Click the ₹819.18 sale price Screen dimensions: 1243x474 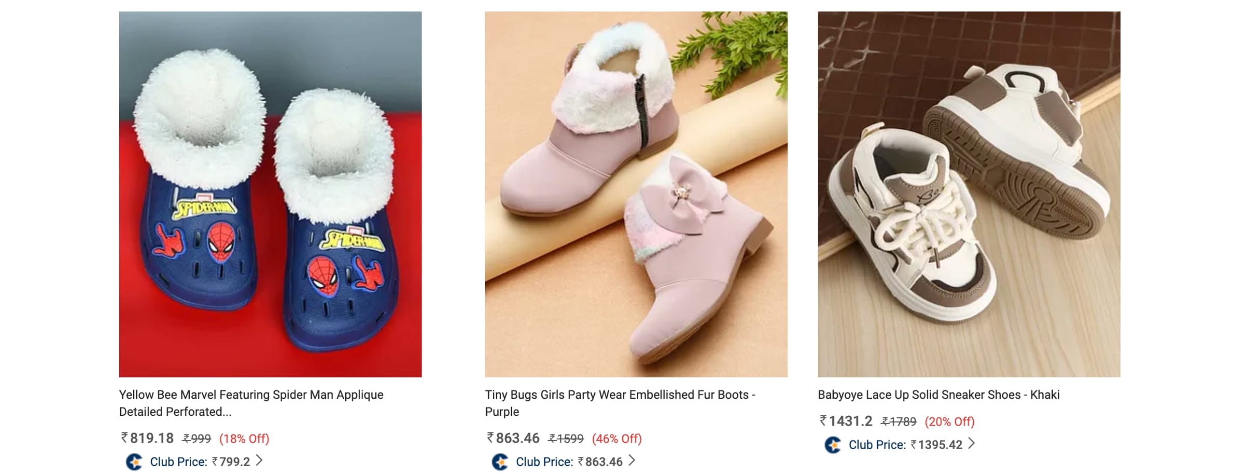(x=148, y=438)
